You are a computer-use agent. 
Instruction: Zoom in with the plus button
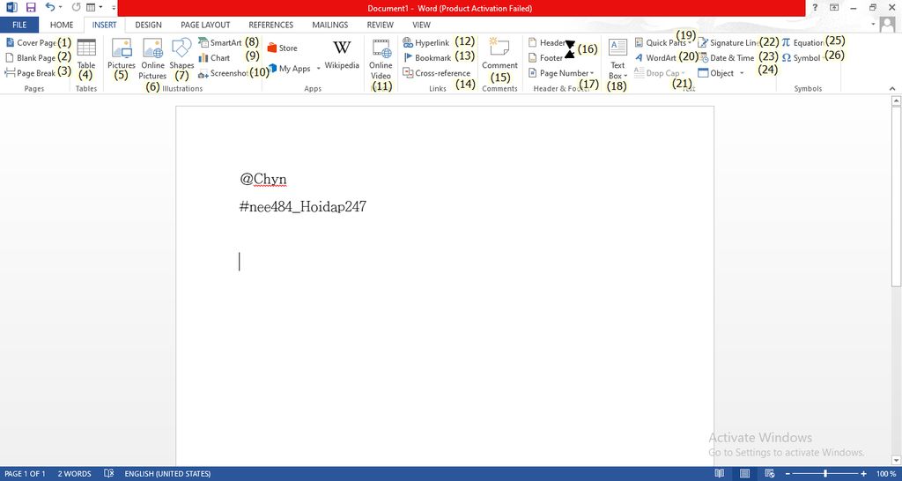pos(863,474)
